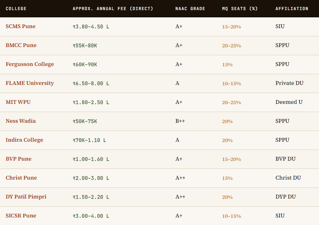The image size is (319, 225).
Task: Select the ₹1.50–2.20 L fee cell
Action: coord(91,197)
